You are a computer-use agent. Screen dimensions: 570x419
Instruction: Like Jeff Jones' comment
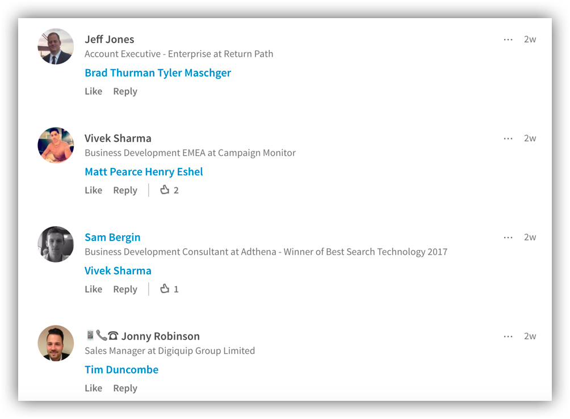(x=94, y=91)
